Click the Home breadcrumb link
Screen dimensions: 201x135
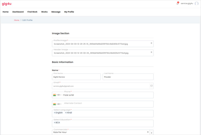coord(17,20)
